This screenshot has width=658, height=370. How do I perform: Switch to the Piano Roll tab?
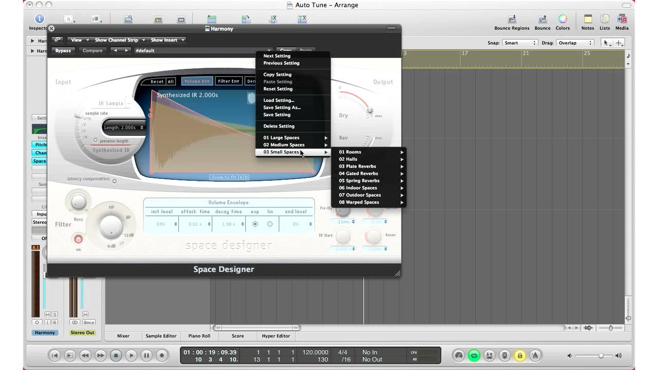tap(199, 336)
